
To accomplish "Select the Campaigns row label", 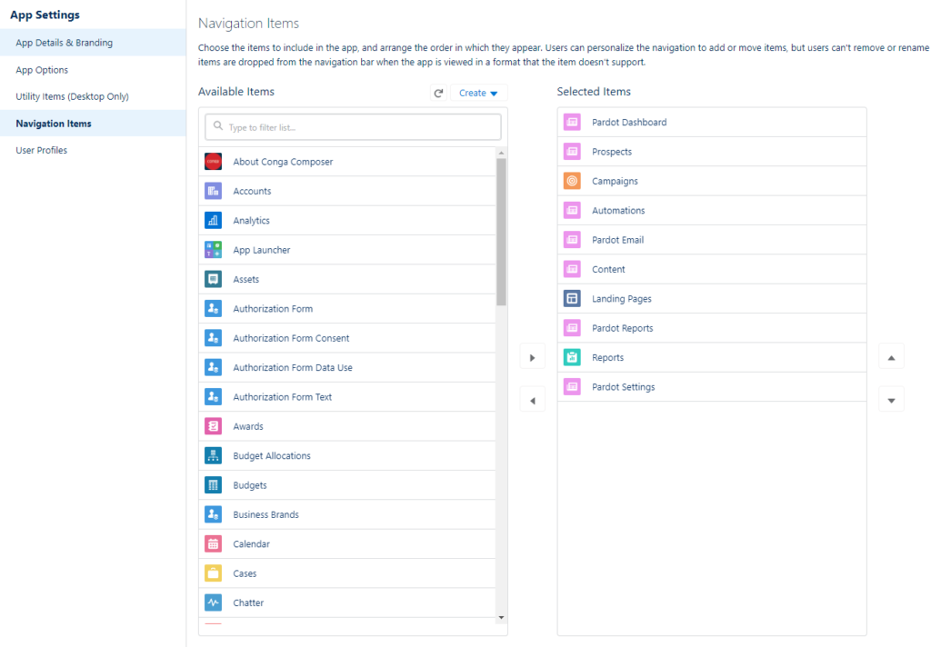I will coord(615,181).
